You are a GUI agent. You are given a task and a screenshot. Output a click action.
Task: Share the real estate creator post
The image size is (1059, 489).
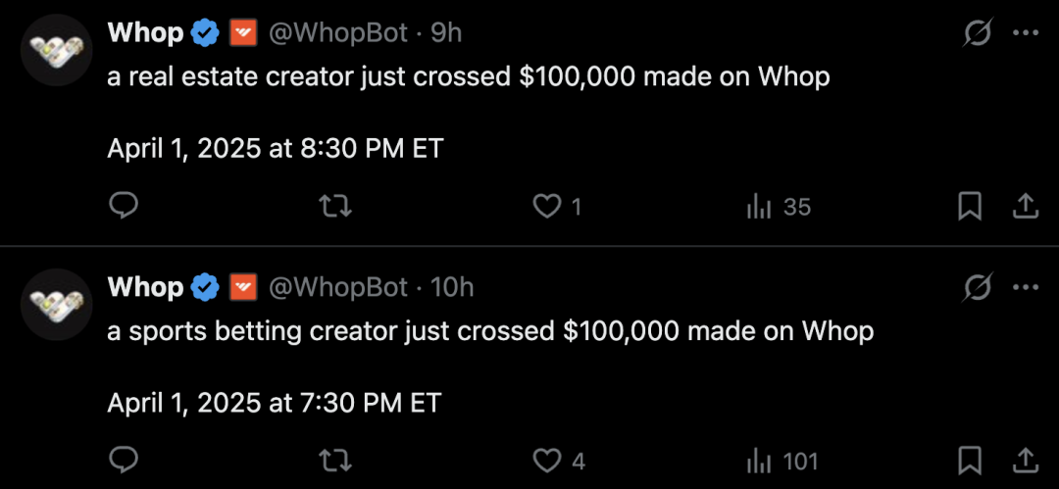pos(1025,207)
